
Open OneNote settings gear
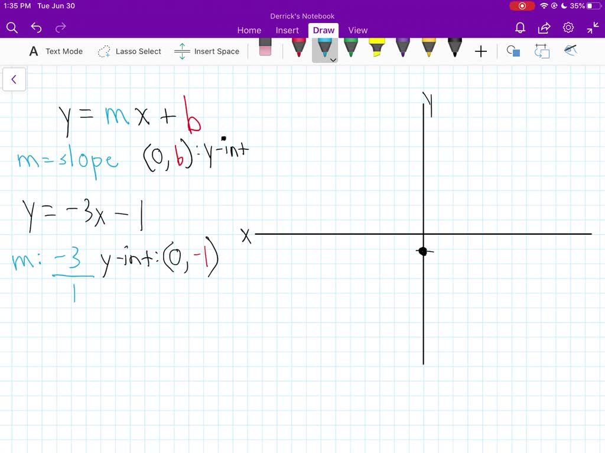click(568, 27)
